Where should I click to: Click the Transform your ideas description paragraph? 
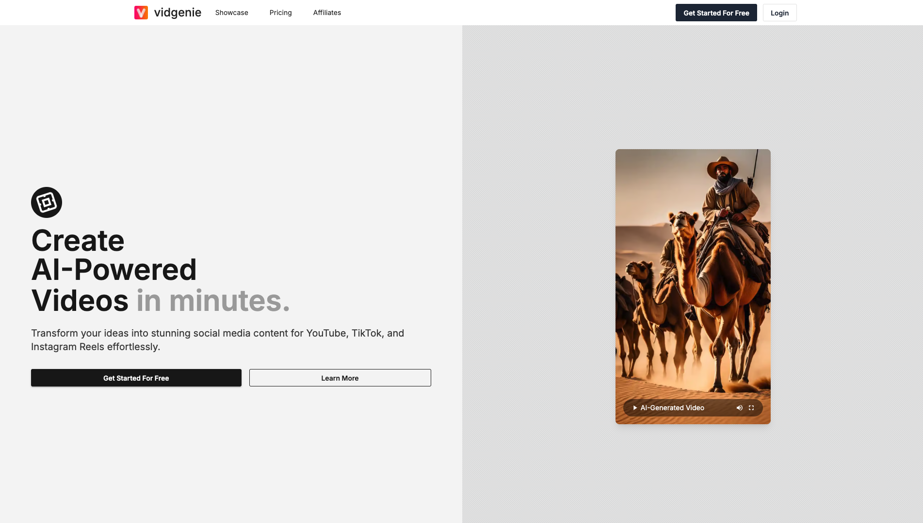tap(217, 340)
